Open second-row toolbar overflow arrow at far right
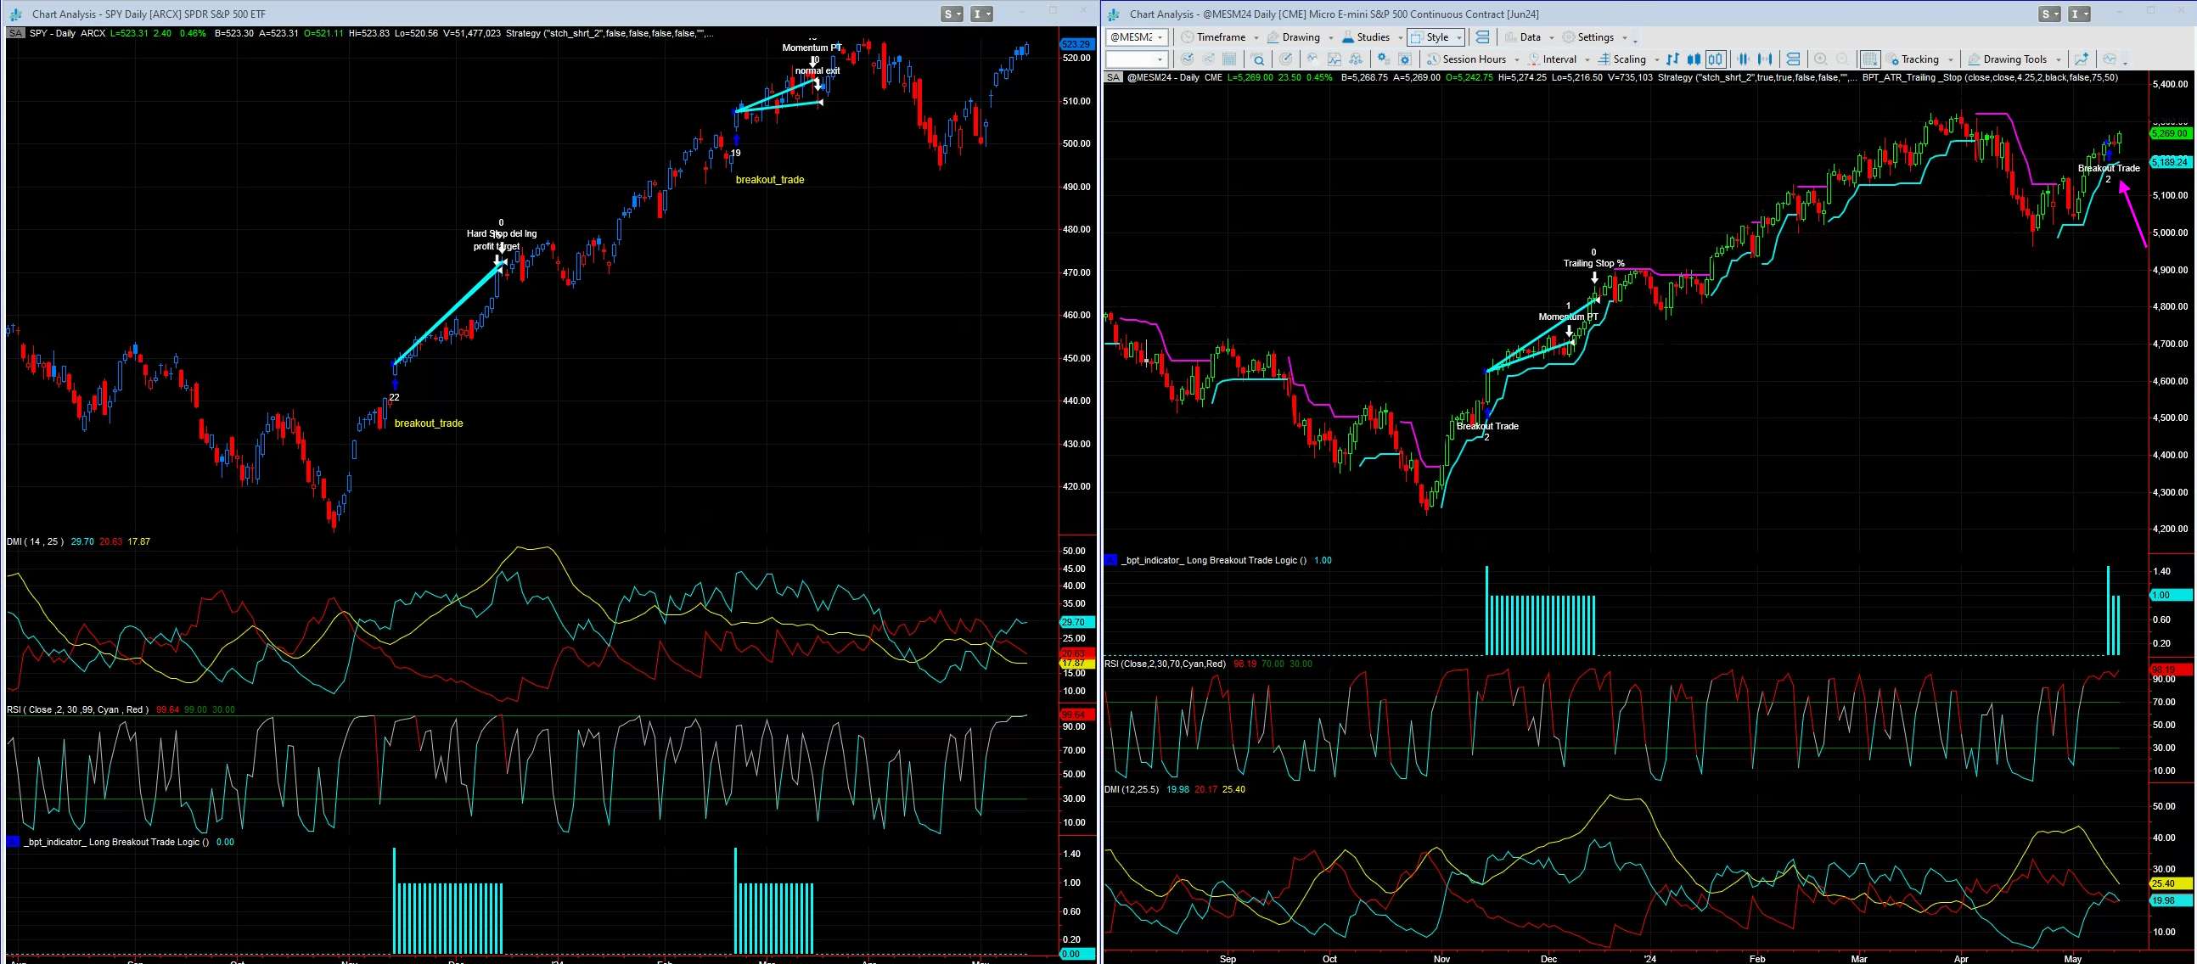This screenshot has width=2197, height=964. click(x=2125, y=61)
